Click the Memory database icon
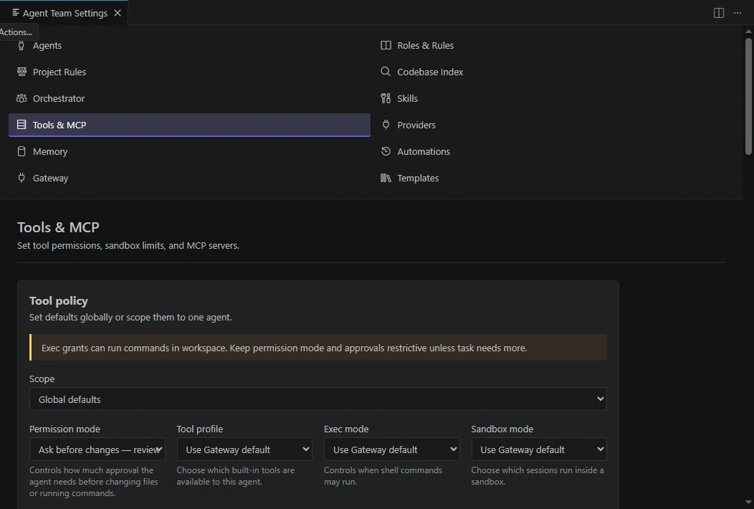This screenshot has width=754, height=509. pos(22,151)
